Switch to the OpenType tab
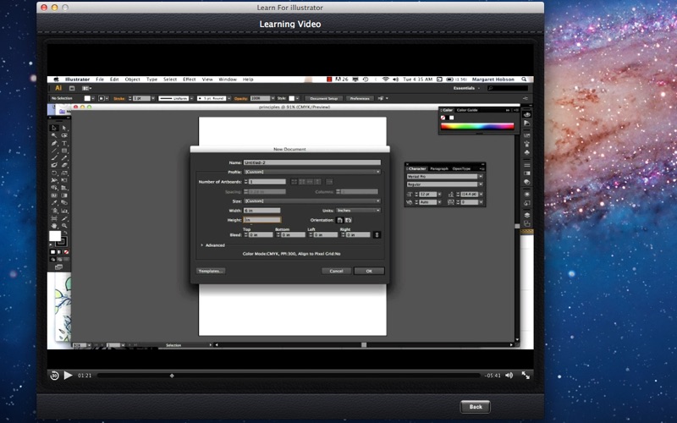 click(x=461, y=168)
